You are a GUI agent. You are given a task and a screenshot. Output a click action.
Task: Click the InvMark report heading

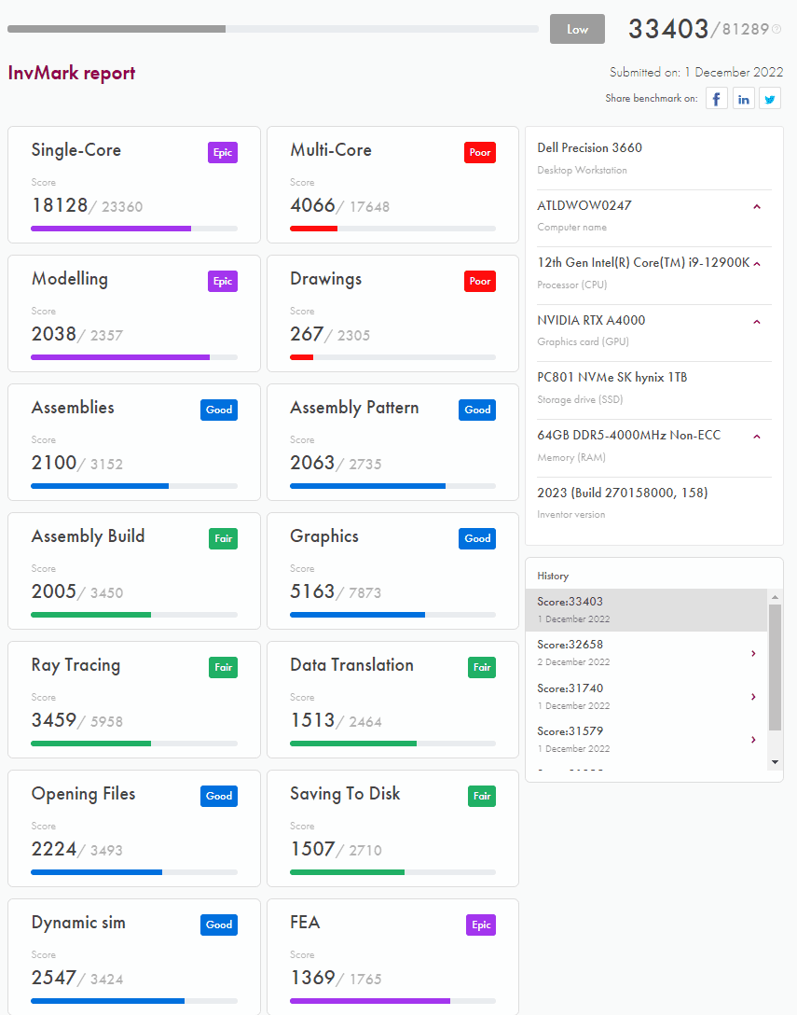click(x=72, y=73)
